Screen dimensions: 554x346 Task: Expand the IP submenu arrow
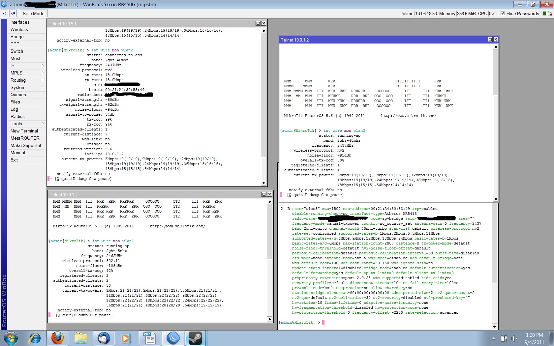click(x=43, y=66)
